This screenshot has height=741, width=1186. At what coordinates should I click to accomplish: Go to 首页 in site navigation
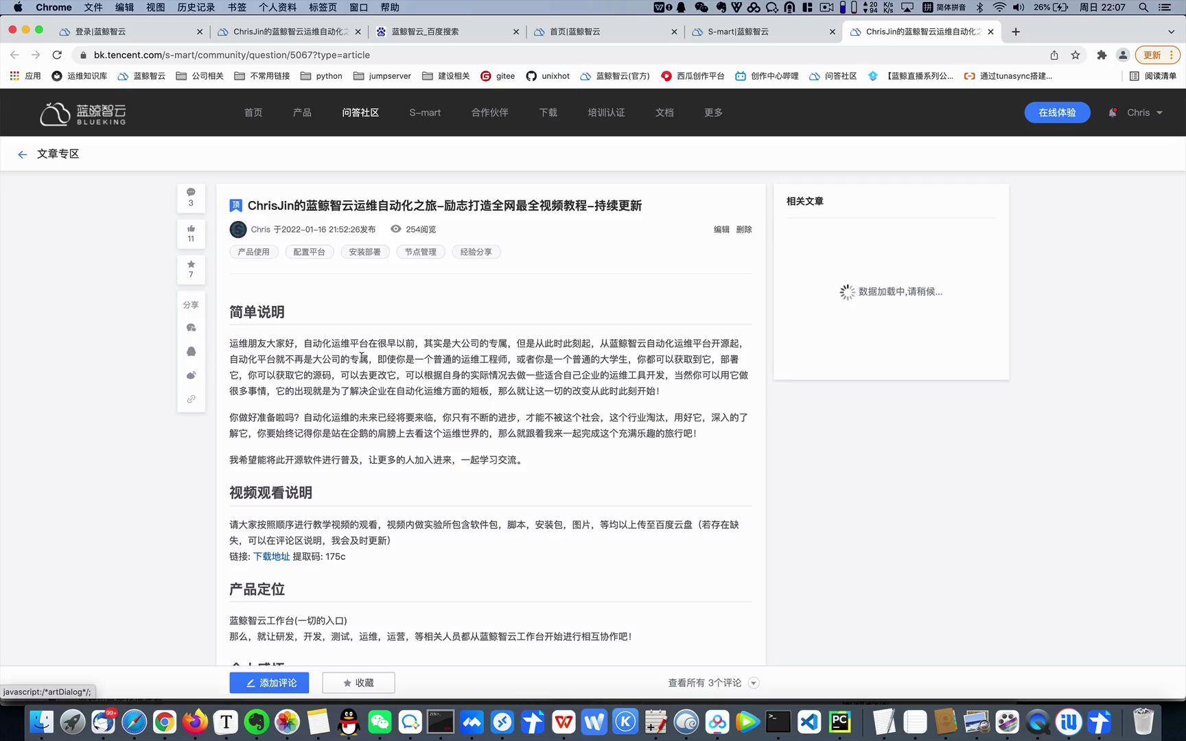pos(253,113)
